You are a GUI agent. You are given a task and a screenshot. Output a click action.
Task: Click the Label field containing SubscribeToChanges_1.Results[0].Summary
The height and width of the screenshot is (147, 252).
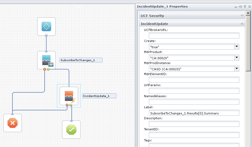point(194,113)
